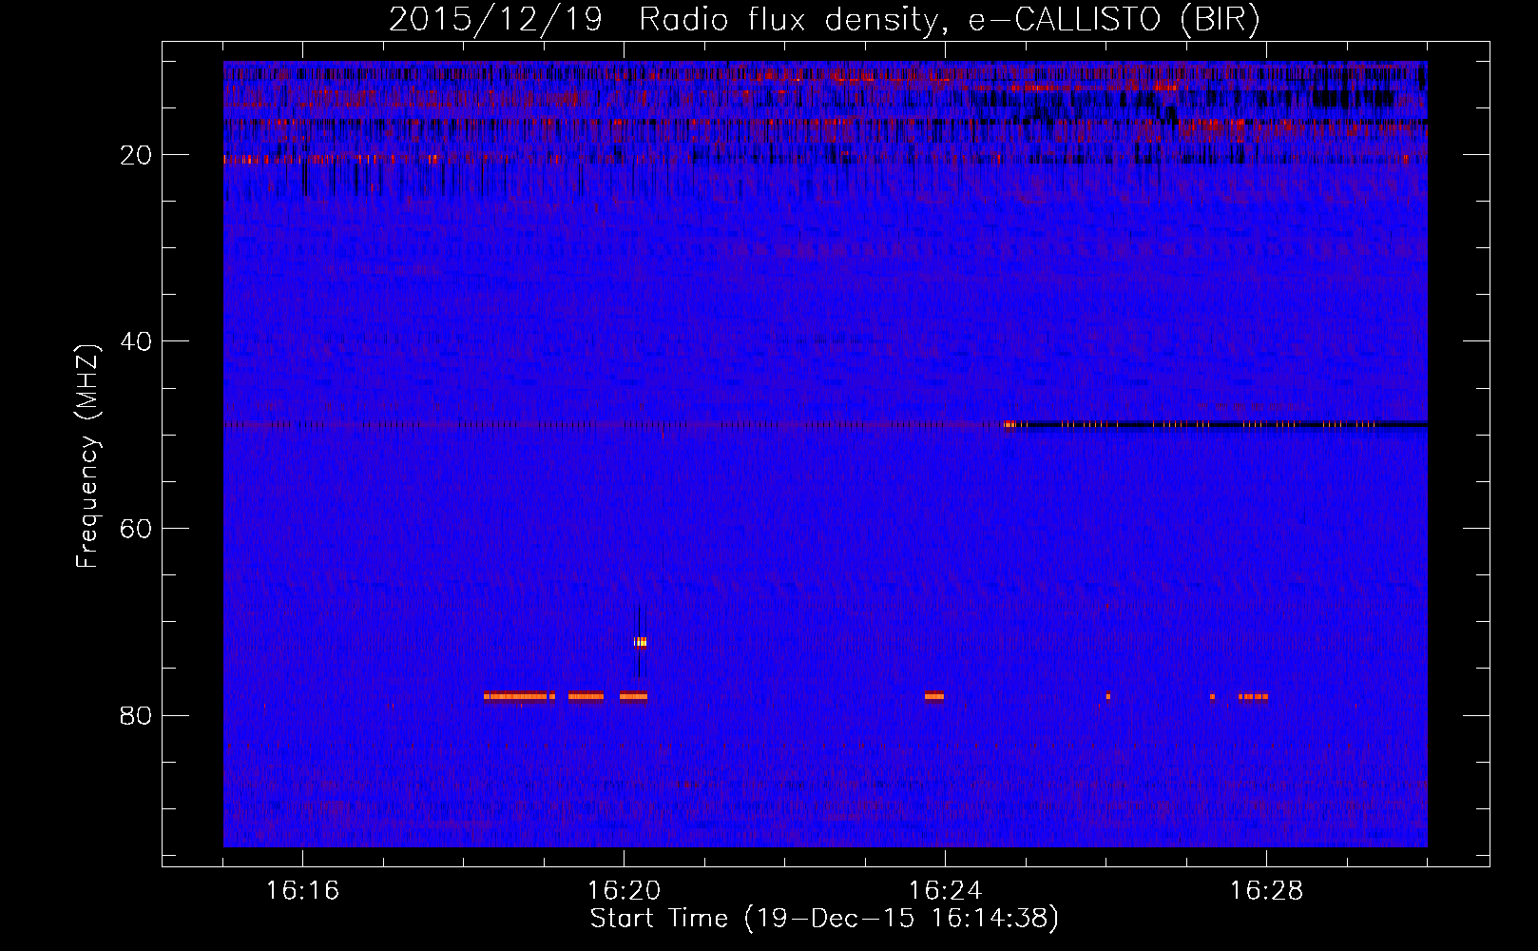This screenshot has height=951, width=1538.
Task: Click the '16:24' time tick label
Action: 945,890
